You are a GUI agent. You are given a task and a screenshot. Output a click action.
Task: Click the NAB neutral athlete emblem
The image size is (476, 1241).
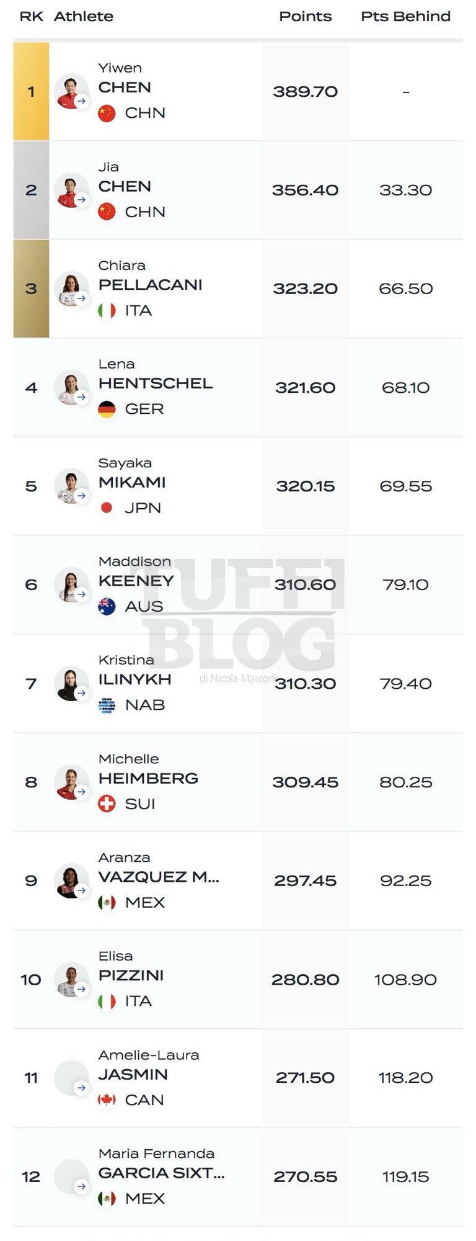107,705
